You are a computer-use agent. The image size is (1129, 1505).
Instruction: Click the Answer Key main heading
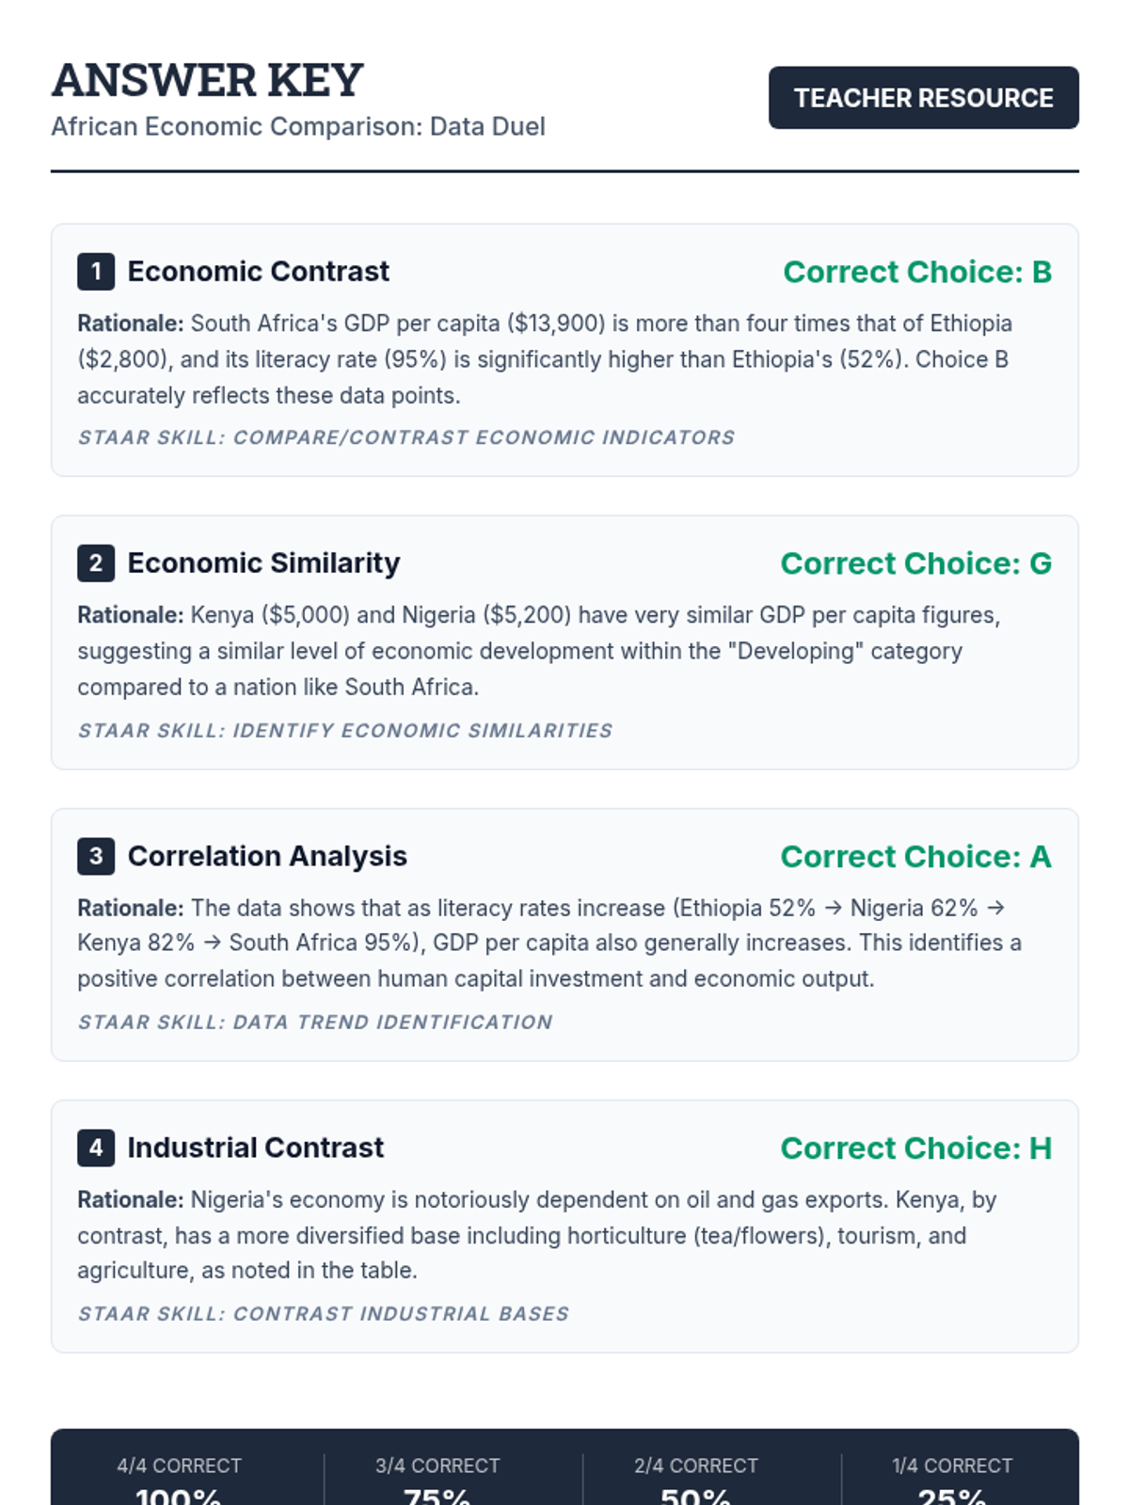207,80
